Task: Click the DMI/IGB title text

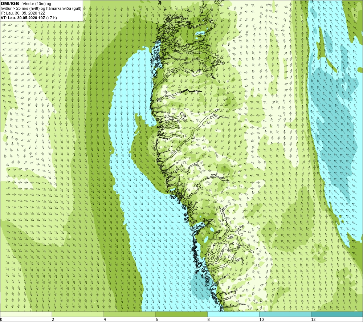Action: [x=10, y=4]
